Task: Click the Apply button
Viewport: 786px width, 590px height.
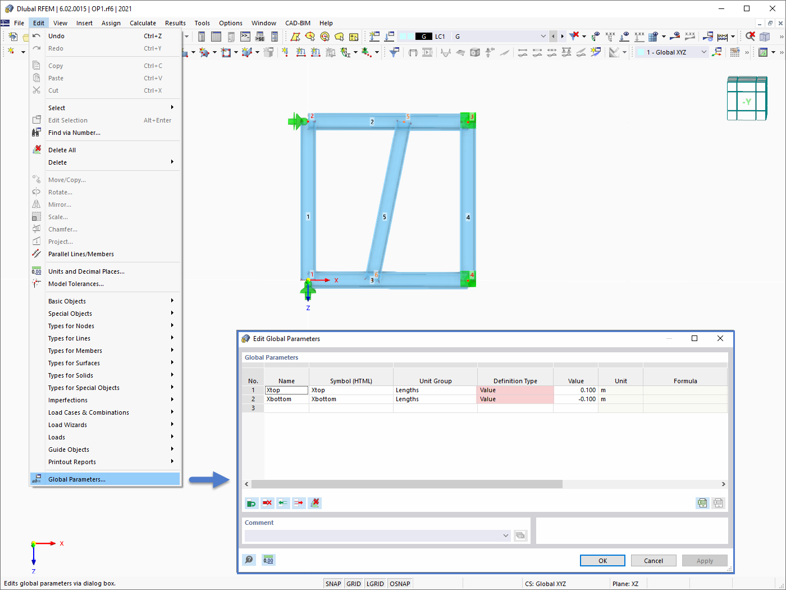Action: (705, 560)
